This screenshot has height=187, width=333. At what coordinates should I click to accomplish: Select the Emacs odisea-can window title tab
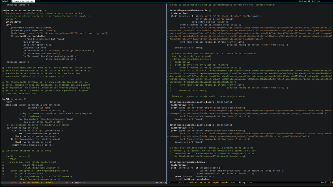click(23, 1)
